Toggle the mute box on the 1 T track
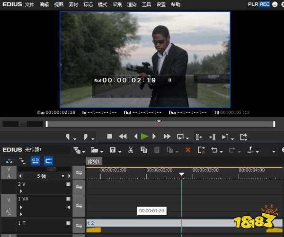This screenshot has width=284, height=237. [x=68, y=223]
